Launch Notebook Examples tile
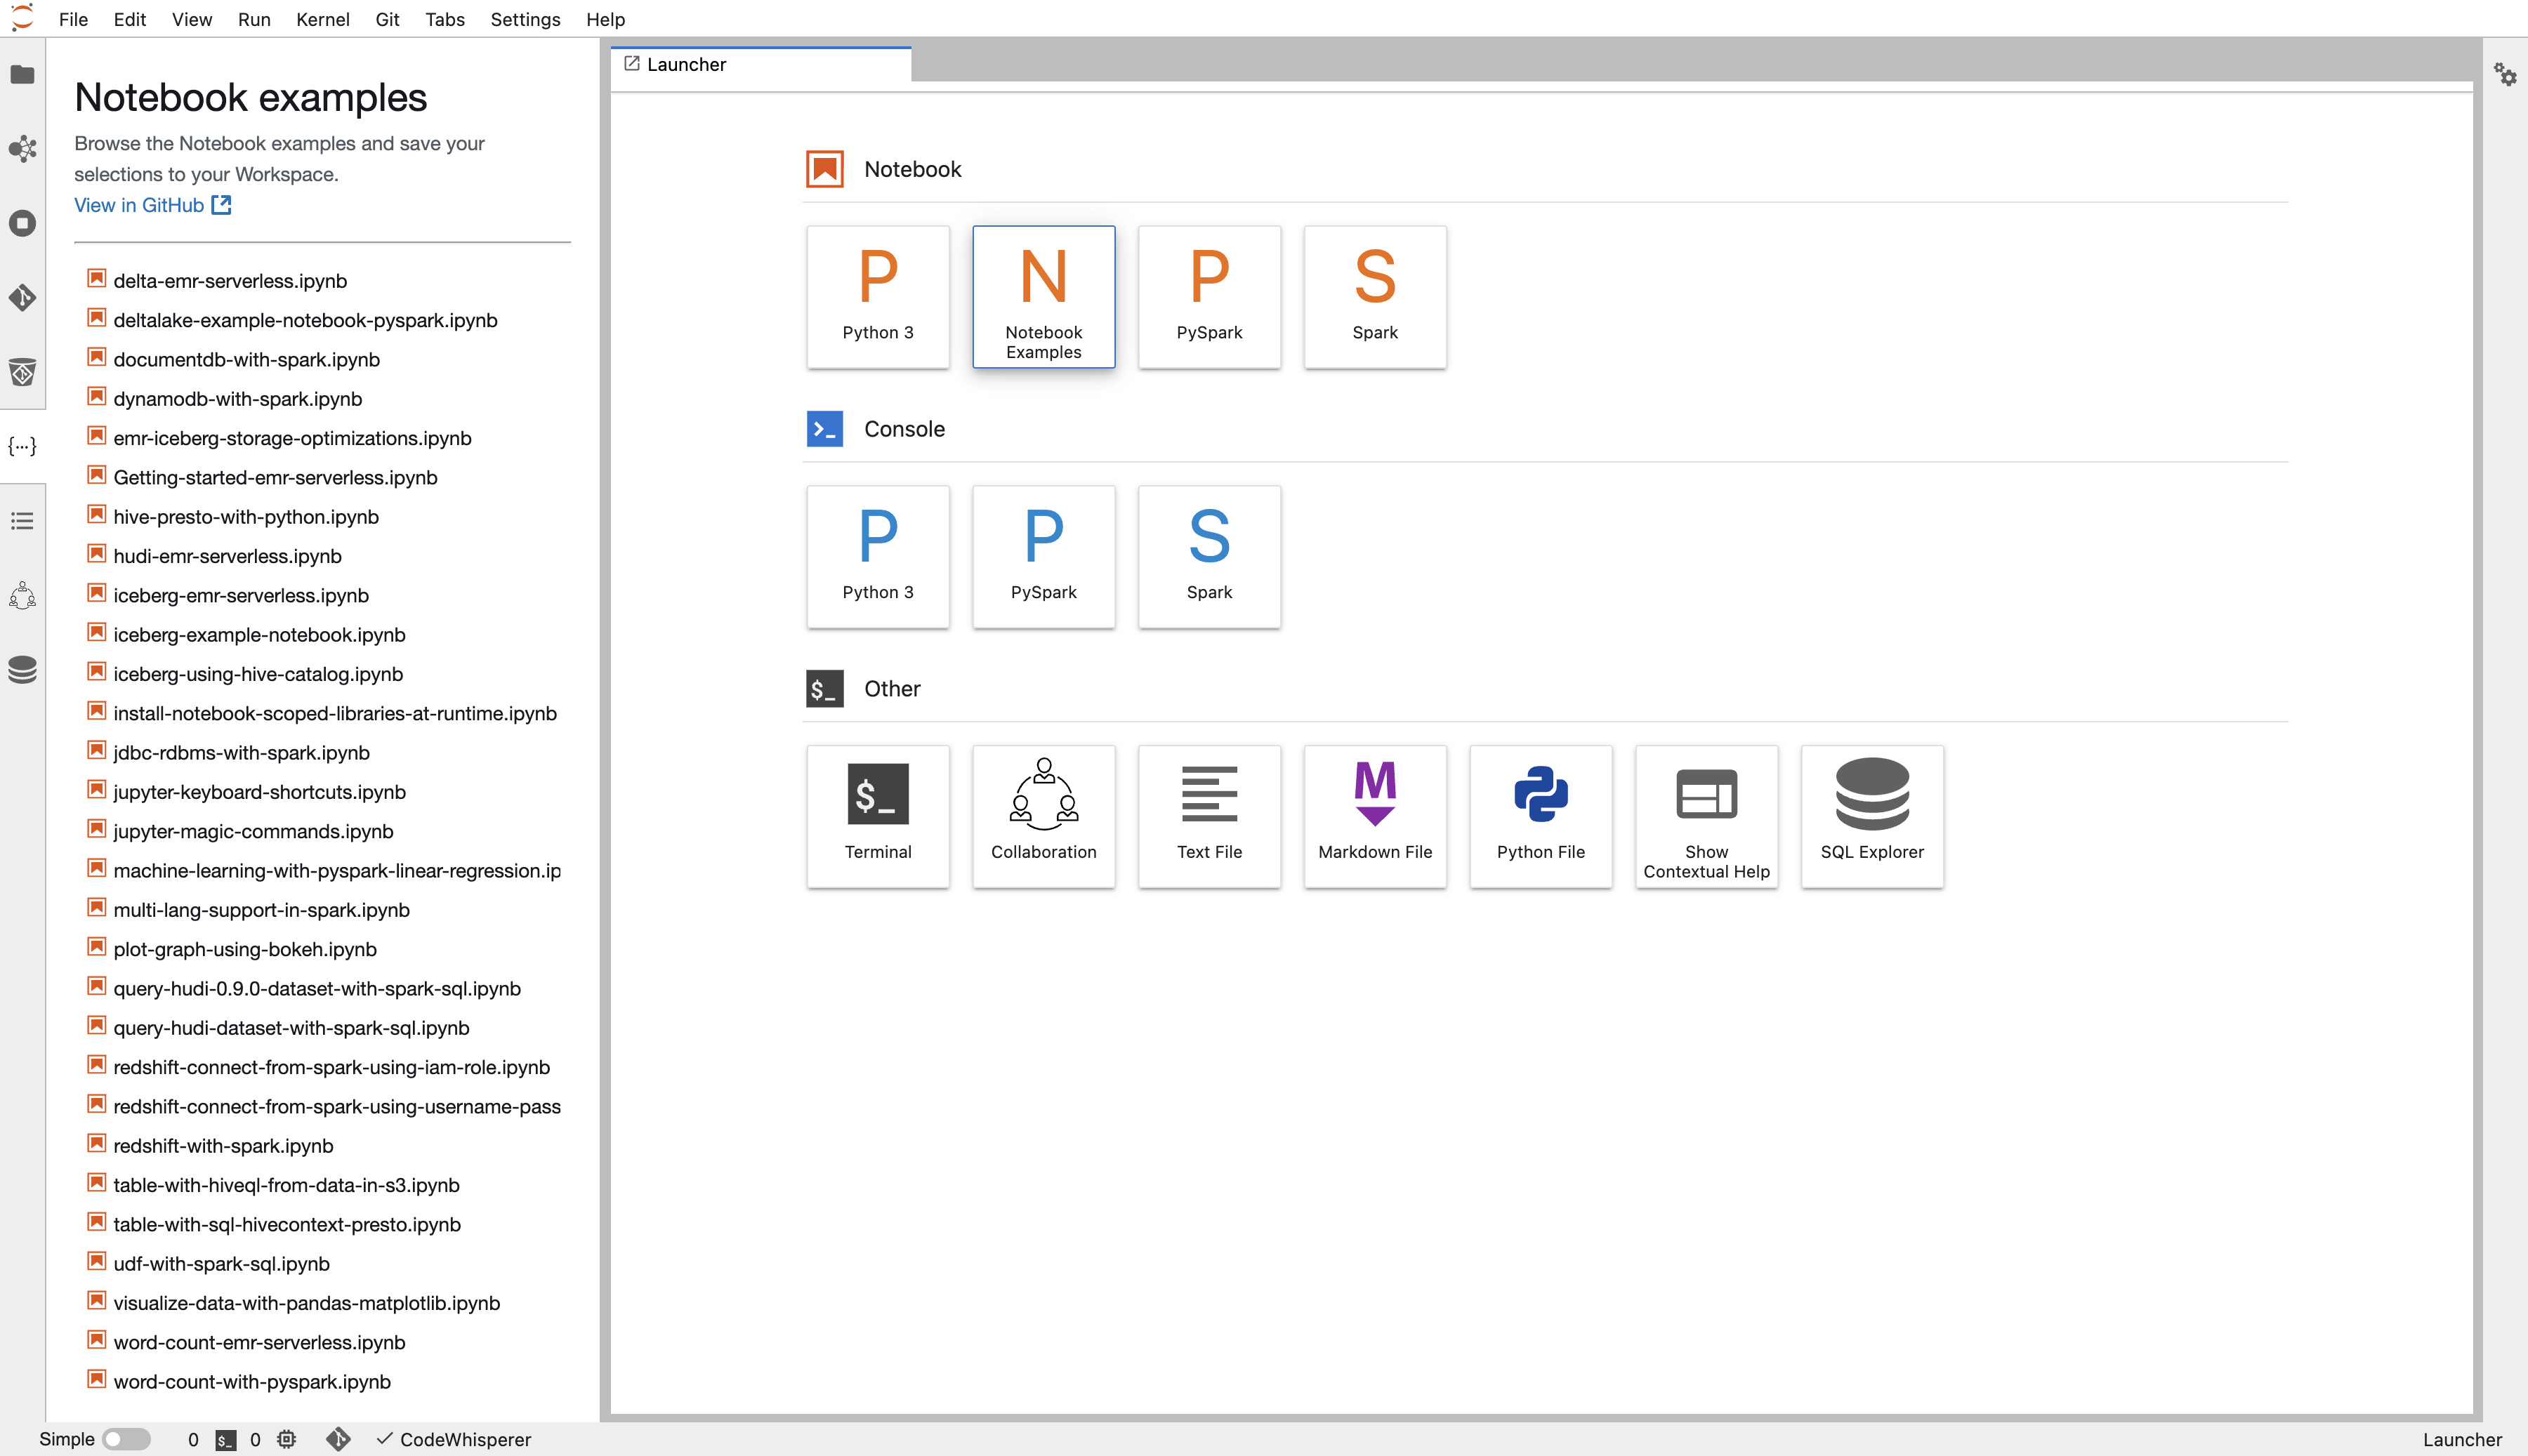This screenshot has width=2528, height=1456. point(1044,297)
